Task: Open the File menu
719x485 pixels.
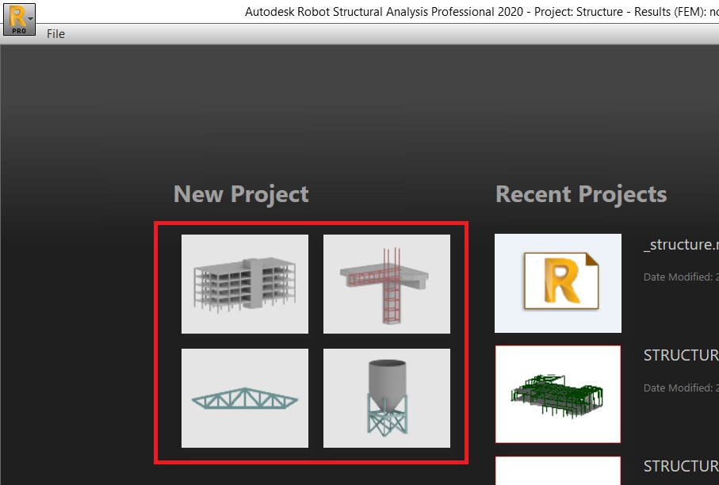Action: click(55, 34)
